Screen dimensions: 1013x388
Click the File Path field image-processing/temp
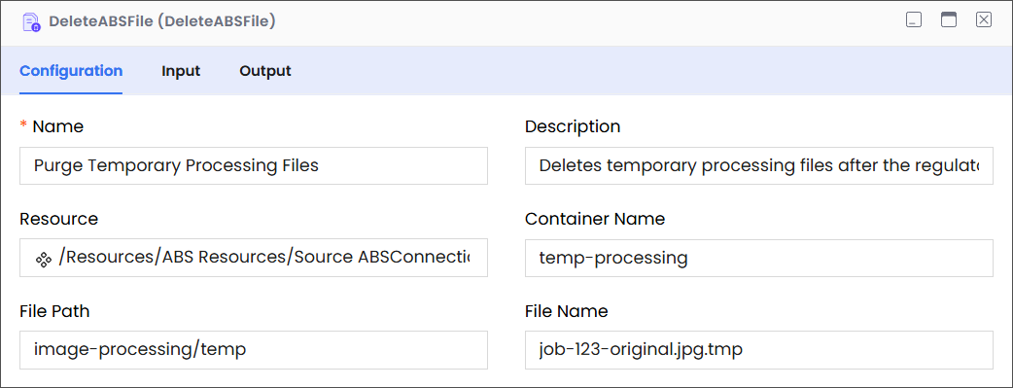[x=254, y=350]
